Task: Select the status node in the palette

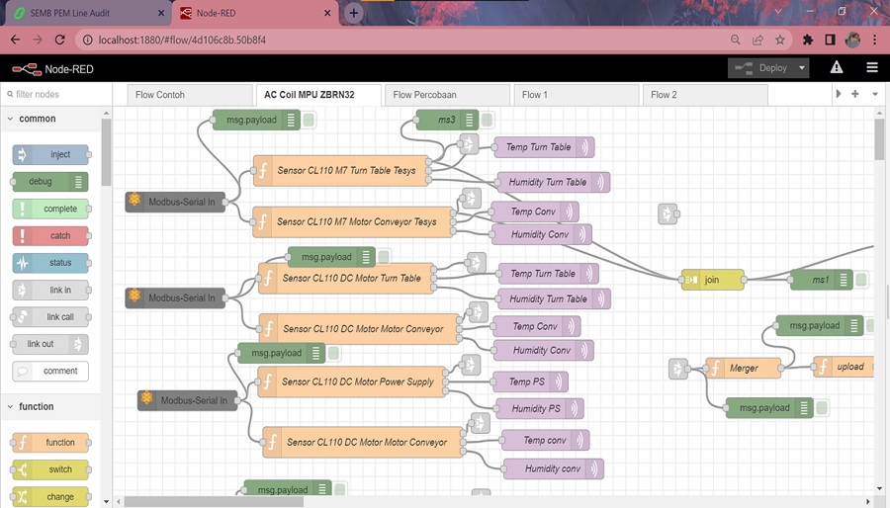Action: pyautogui.click(x=50, y=263)
